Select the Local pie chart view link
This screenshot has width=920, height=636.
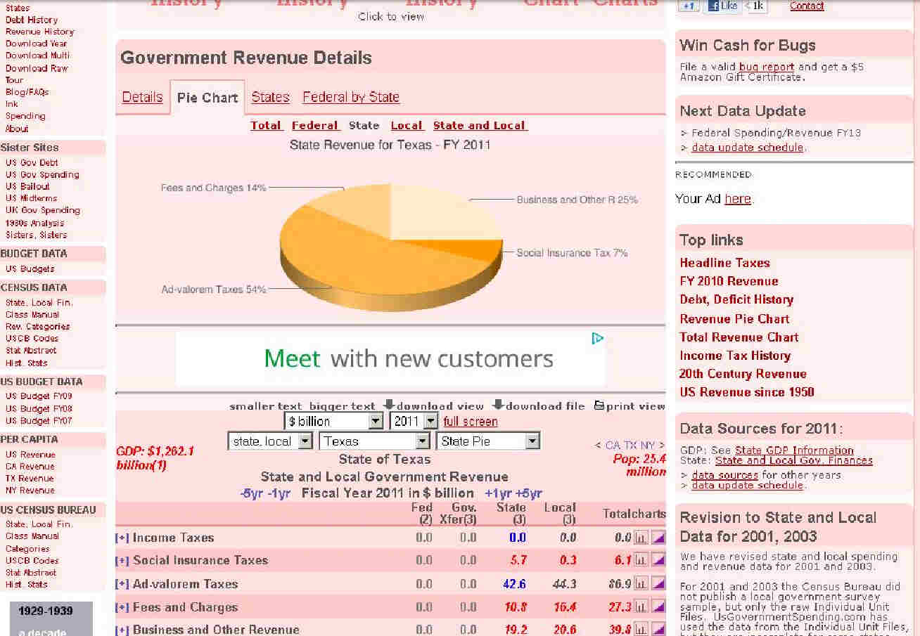(x=407, y=126)
